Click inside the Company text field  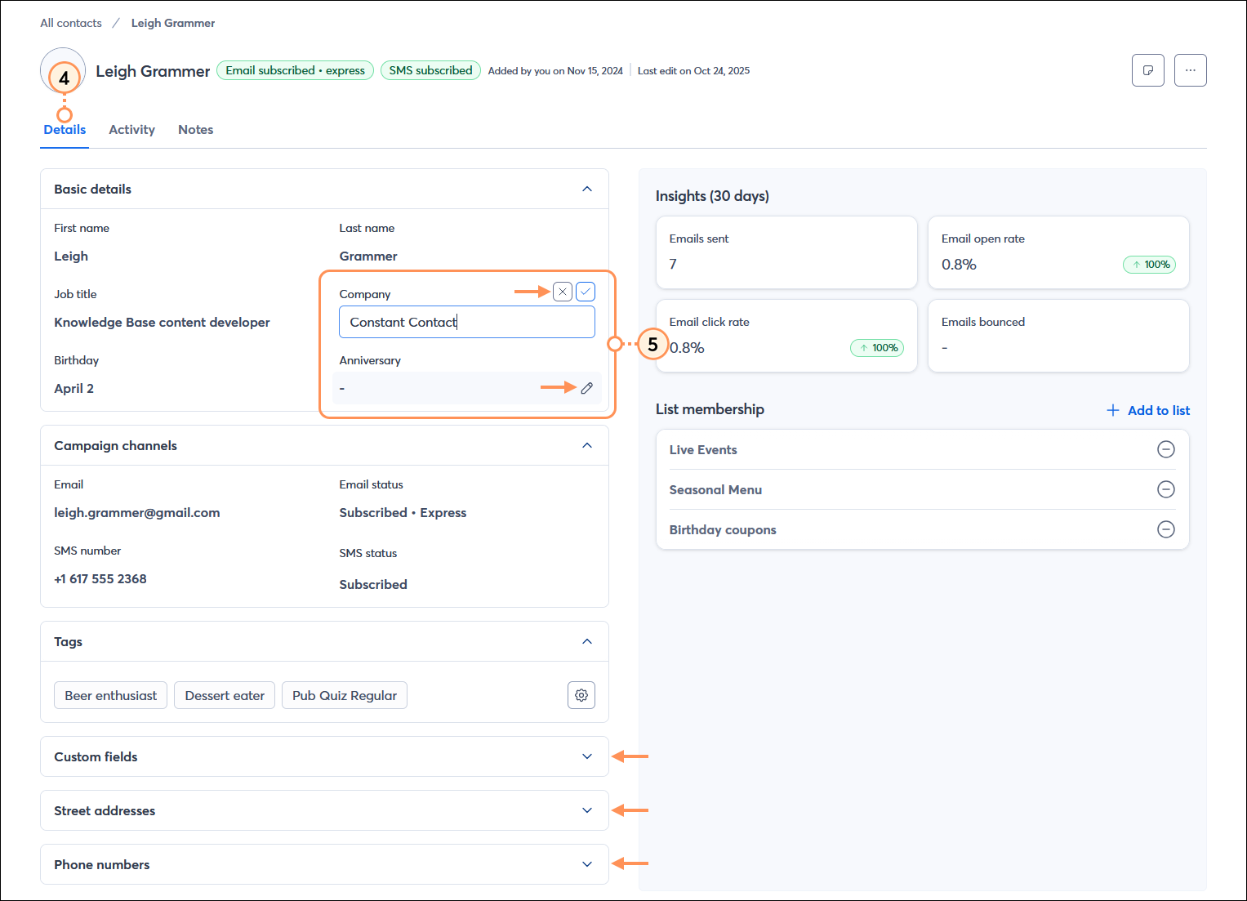point(466,322)
